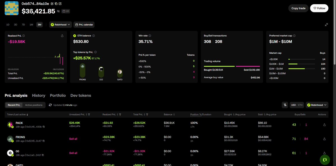Collapse the stats panel using shrink icon

[326, 25]
